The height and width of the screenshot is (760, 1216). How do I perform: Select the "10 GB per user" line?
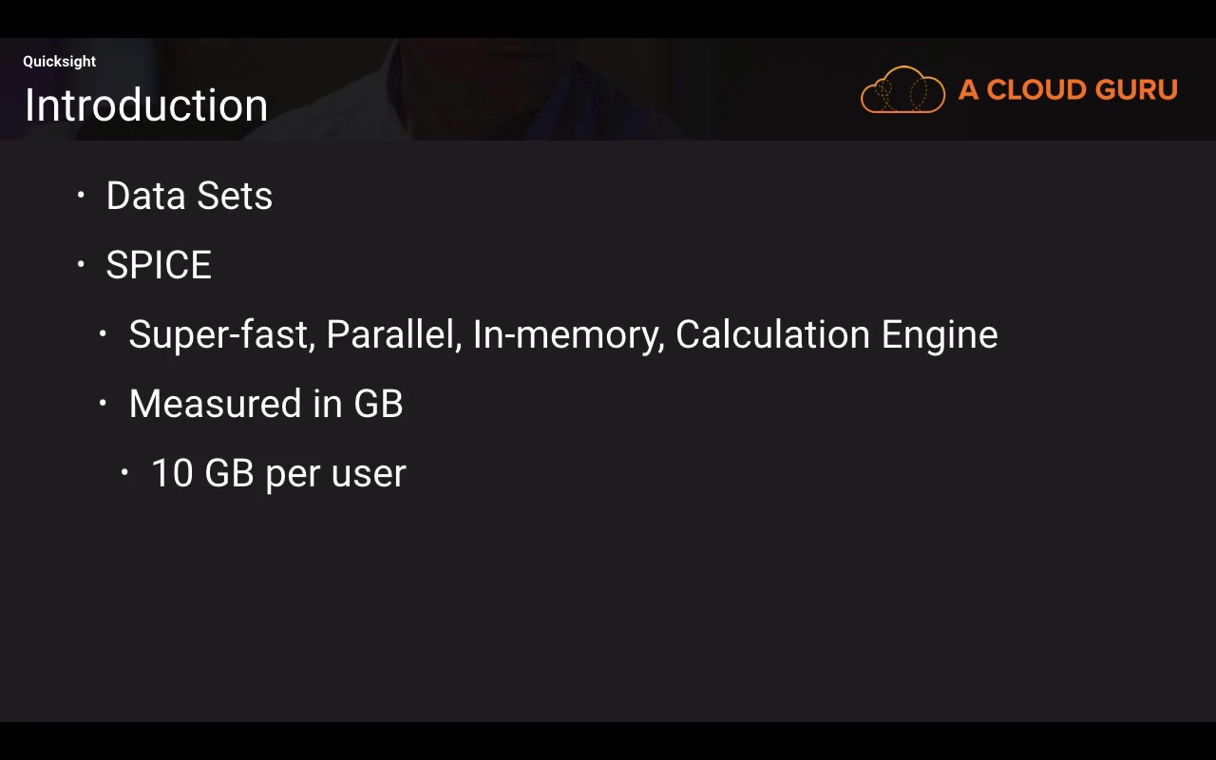pos(278,473)
